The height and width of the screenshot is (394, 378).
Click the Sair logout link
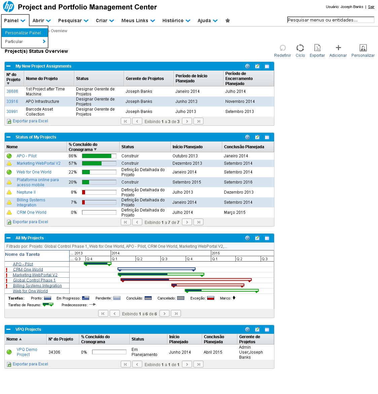click(x=371, y=7)
